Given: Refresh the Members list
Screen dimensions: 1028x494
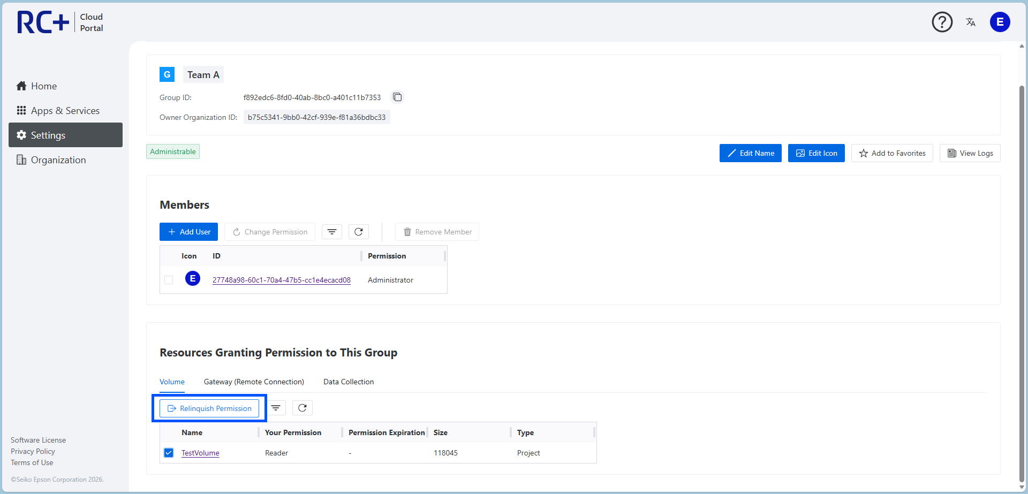Looking at the screenshot, I should tap(359, 232).
